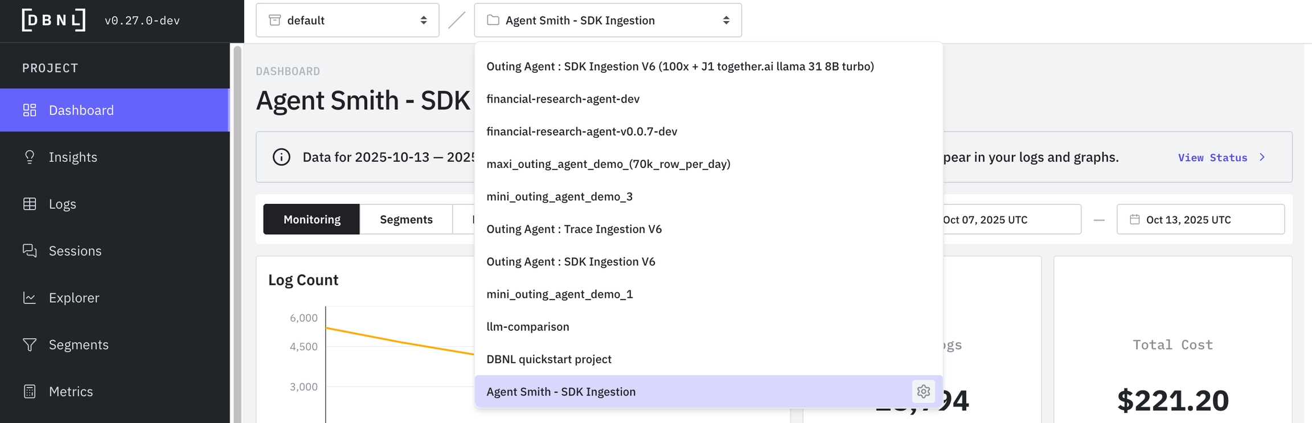Open settings gear for Agent Smith project

point(923,392)
